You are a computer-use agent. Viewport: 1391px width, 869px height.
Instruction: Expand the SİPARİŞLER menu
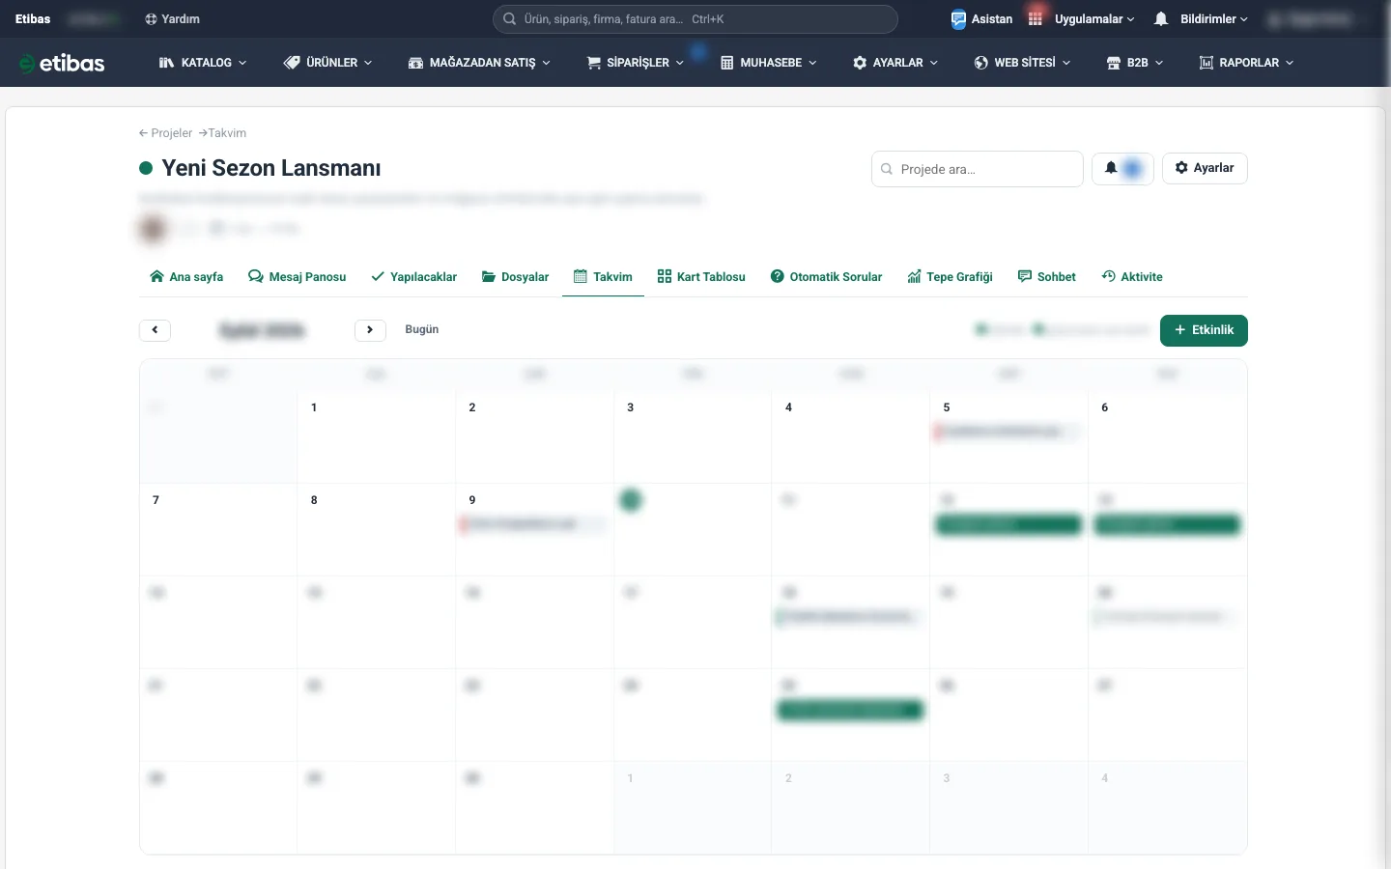tap(635, 63)
